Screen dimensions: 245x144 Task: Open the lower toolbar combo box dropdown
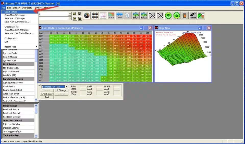(70, 18)
